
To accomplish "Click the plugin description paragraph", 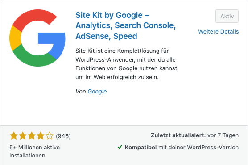I will point(127,64).
